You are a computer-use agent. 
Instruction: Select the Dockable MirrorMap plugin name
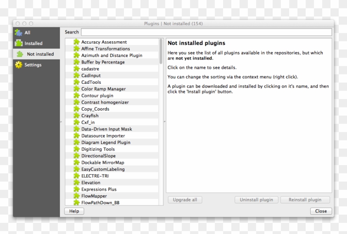pyautogui.click(x=103, y=162)
